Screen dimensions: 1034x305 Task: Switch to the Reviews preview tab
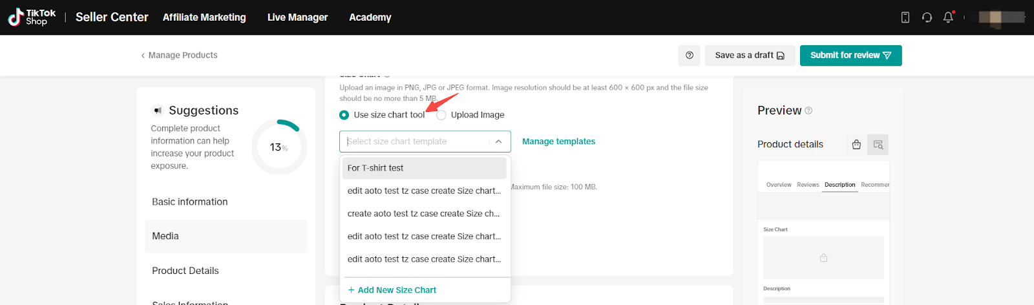[808, 185]
